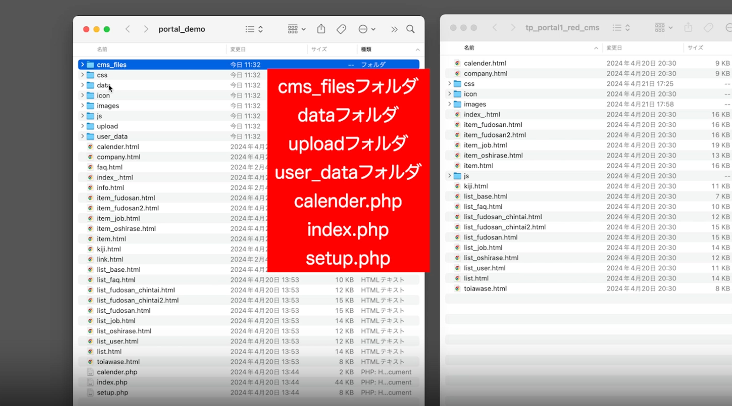Sort portal_demo by 名前 column
Image resolution: width=732 pixels, height=406 pixels.
point(102,49)
